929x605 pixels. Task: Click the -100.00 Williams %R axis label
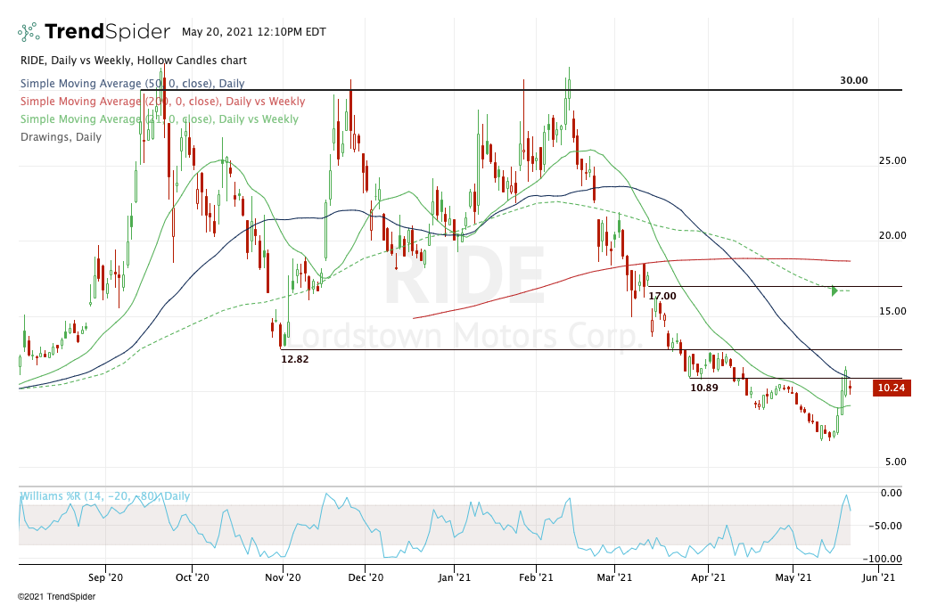(883, 559)
